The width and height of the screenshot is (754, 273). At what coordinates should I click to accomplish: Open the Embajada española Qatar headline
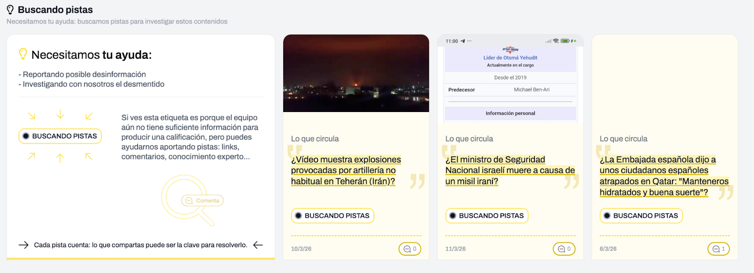coord(664,176)
